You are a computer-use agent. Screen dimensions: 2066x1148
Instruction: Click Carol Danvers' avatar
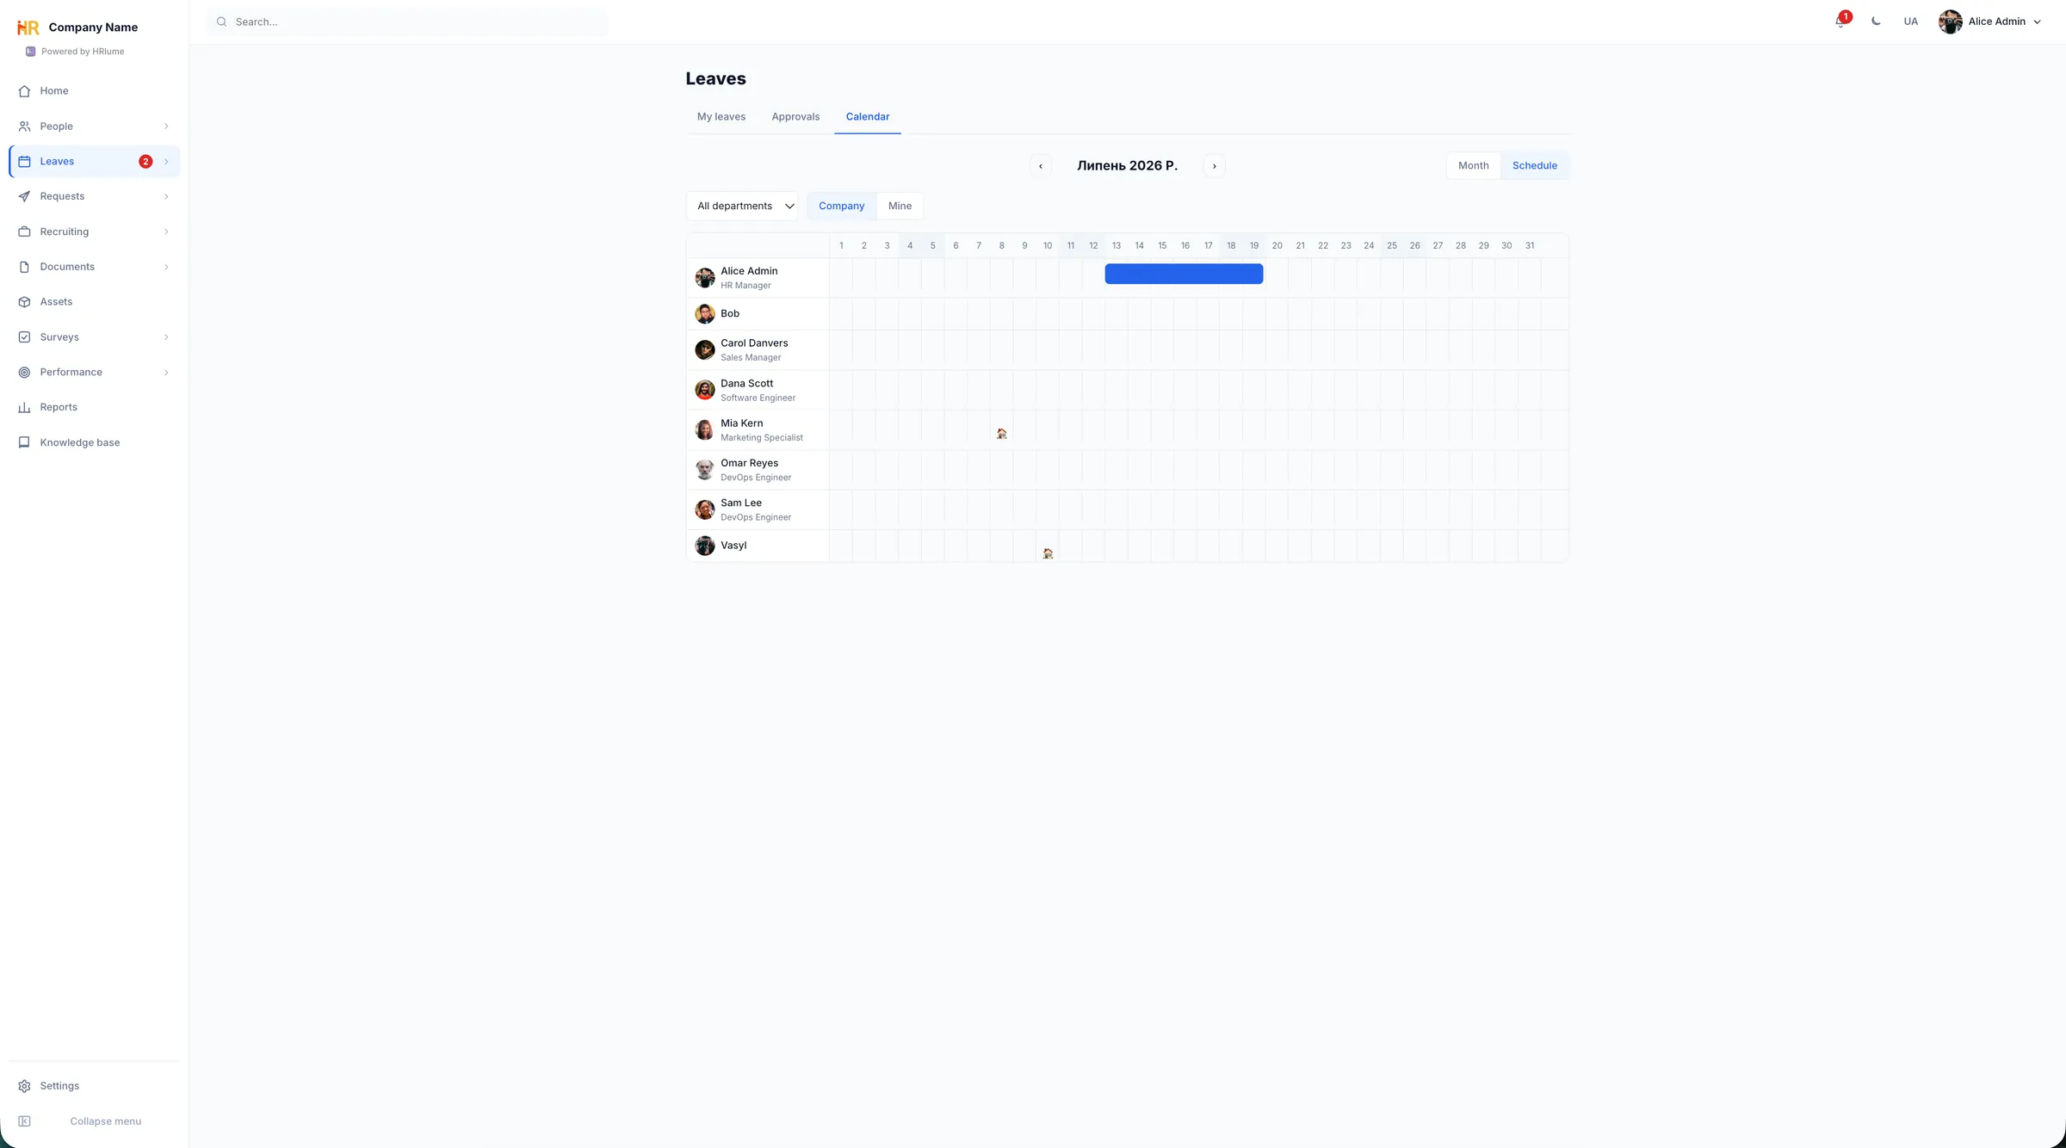705,349
